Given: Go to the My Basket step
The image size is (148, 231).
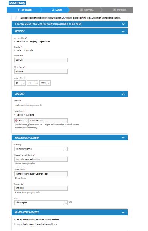Looking at the screenshot, I should (x=25, y=10).
